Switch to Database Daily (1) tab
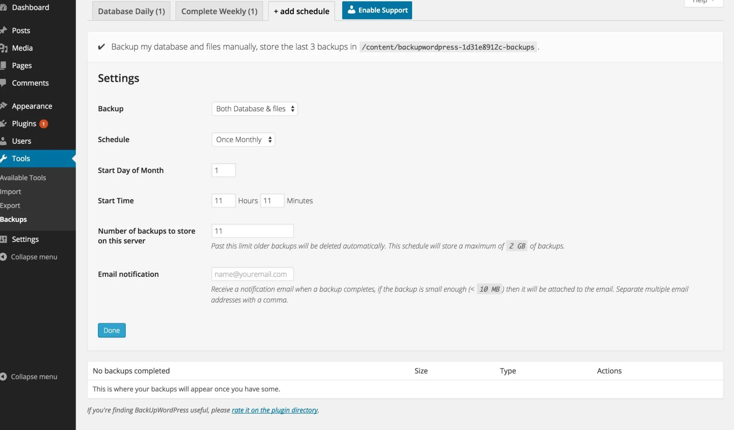Image resolution: width=734 pixels, height=430 pixels. (131, 11)
